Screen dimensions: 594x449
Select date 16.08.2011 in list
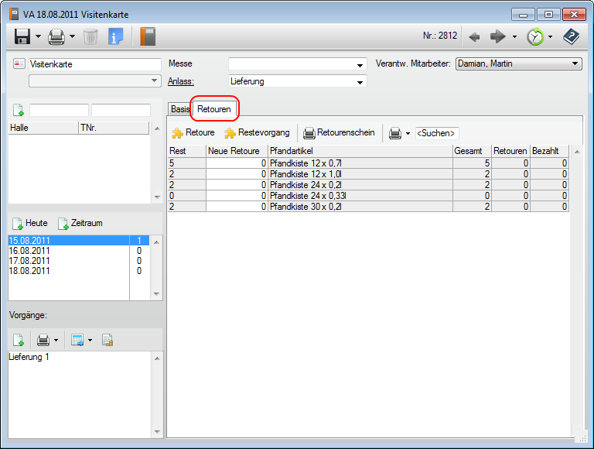pyautogui.click(x=29, y=251)
